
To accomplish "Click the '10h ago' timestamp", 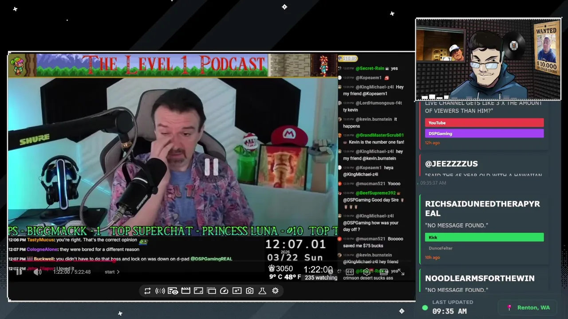I will tap(432, 257).
